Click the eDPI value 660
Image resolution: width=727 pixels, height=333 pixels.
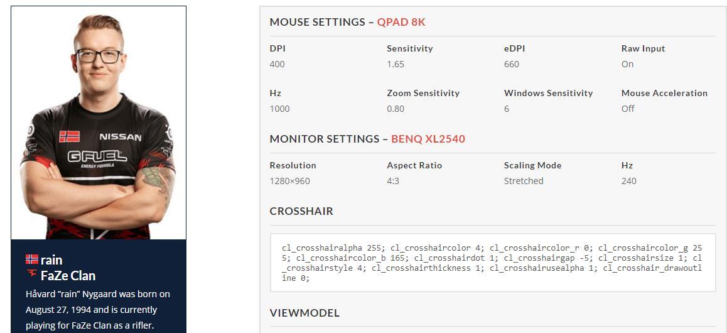coord(512,64)
